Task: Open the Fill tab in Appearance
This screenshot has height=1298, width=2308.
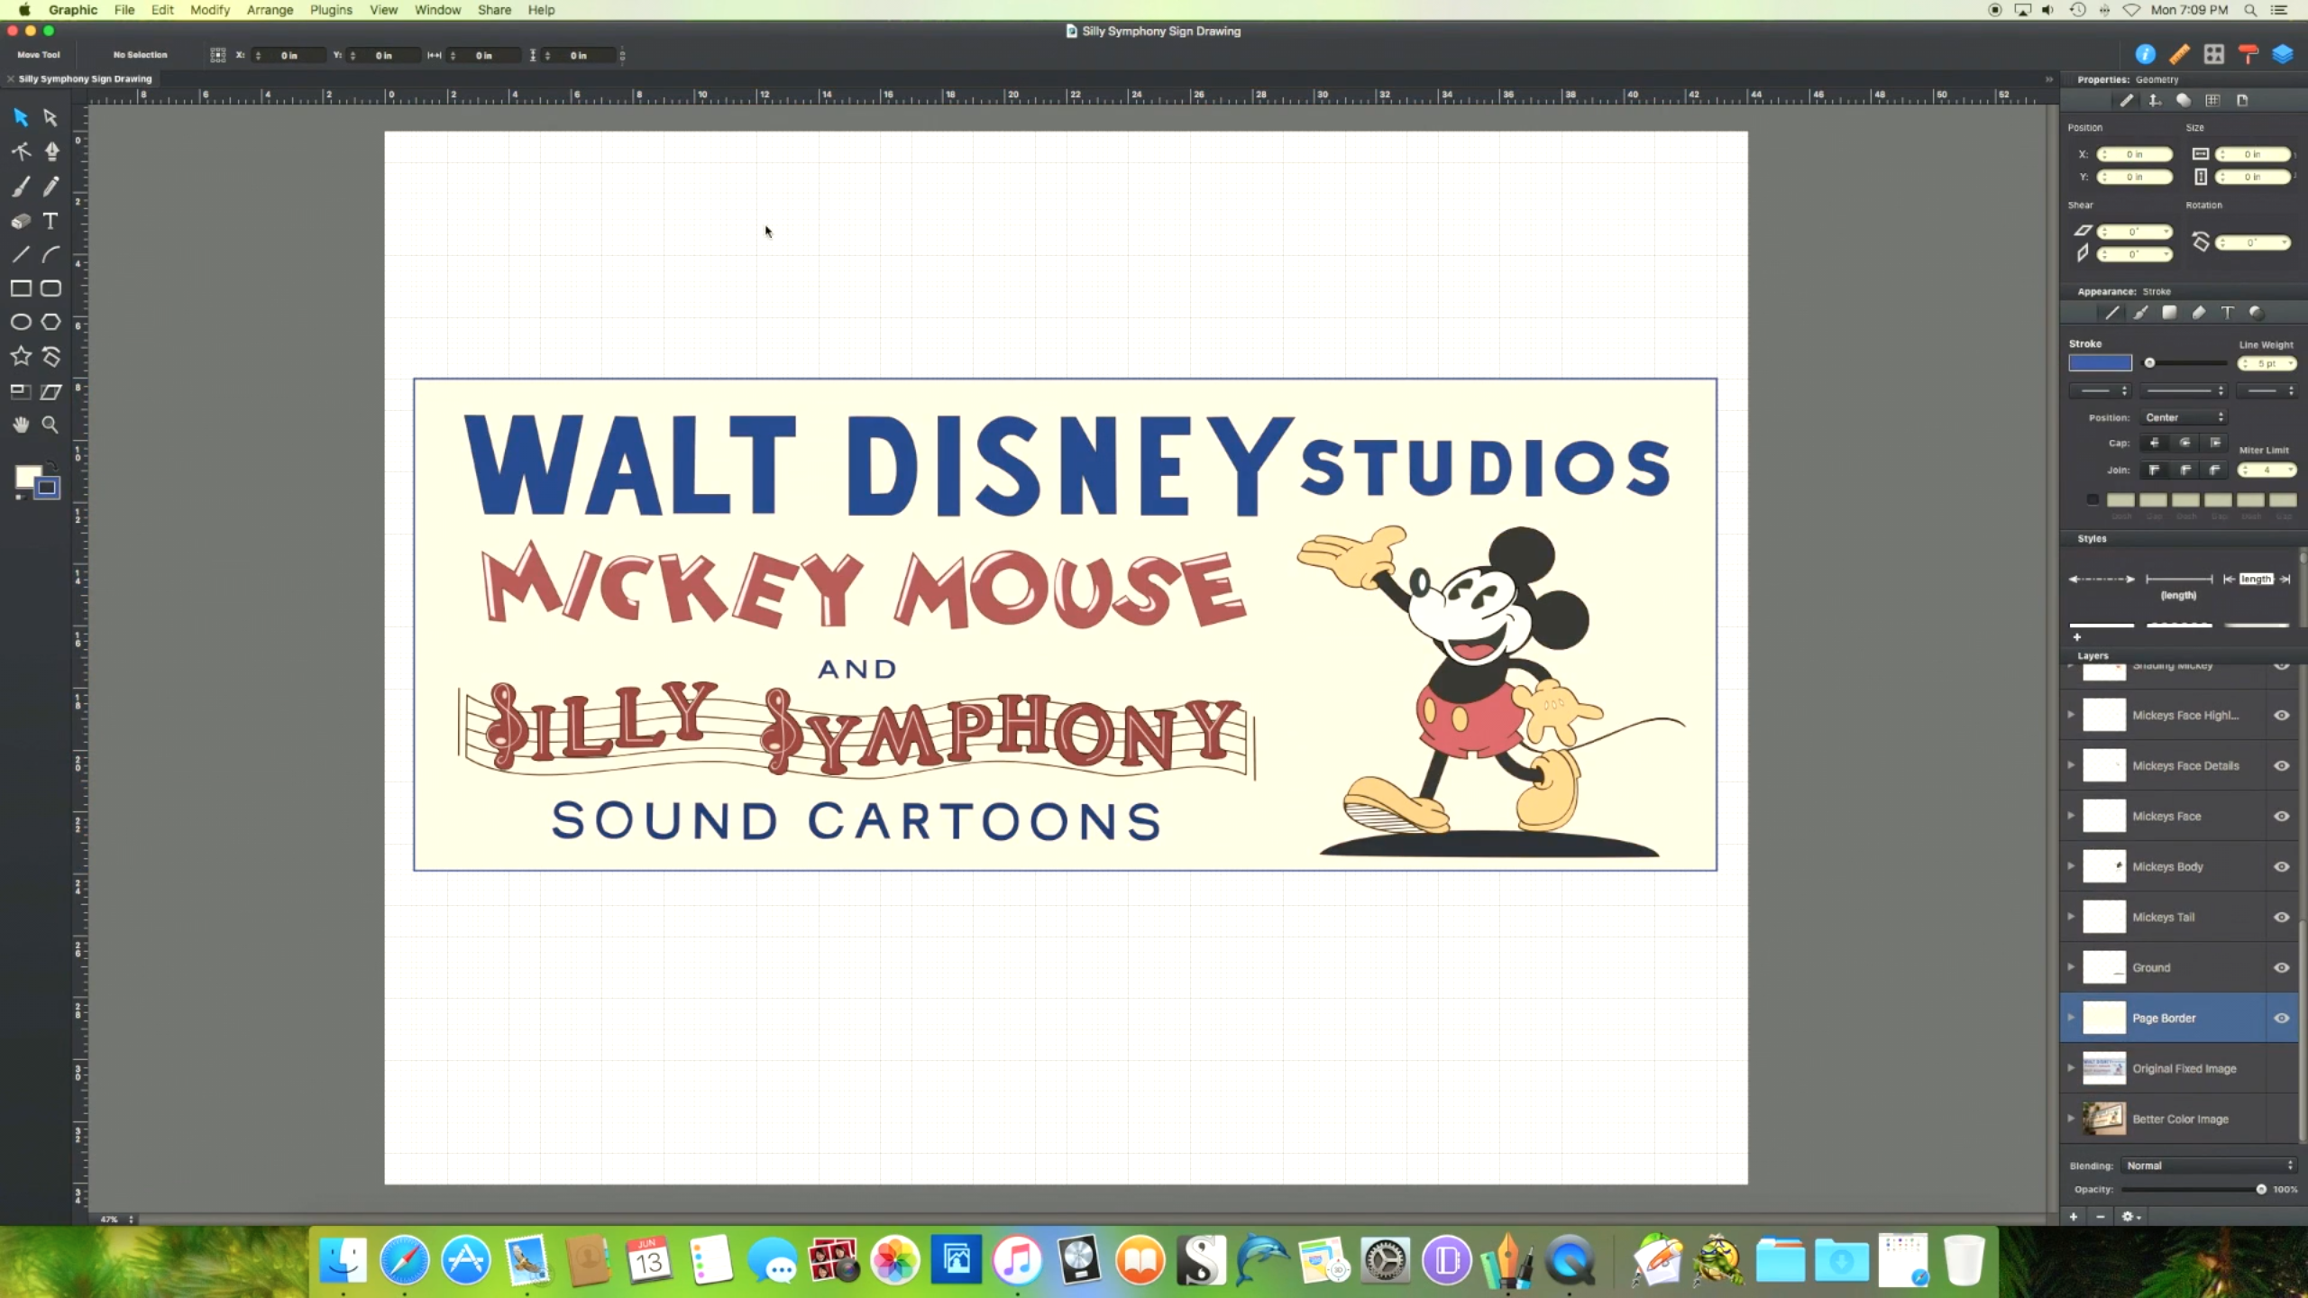Action: click(x=2169, y=313)
